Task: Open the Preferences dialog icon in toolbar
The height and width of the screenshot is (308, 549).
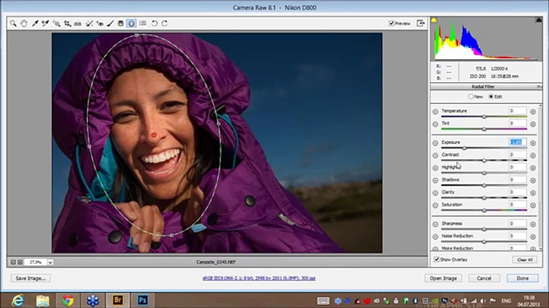Action: pos(143,24)
